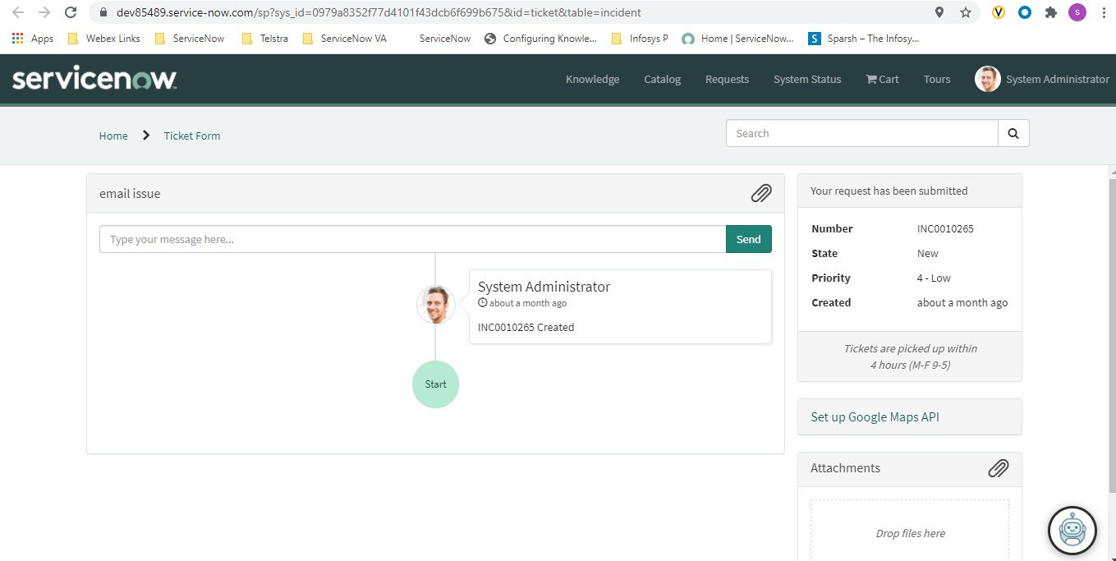The image size is (1116, 561).
Task: Click the message input field
Action: click(x=412, y=239)
